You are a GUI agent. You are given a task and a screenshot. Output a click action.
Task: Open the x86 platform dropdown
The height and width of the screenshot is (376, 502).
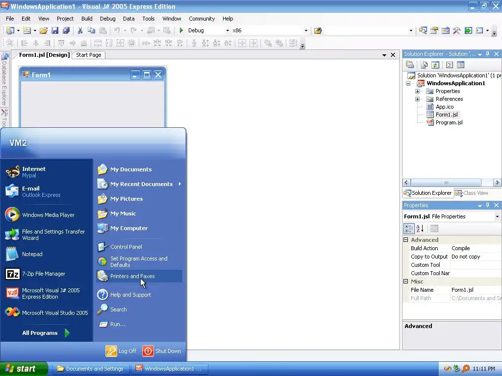click(306, 31)
